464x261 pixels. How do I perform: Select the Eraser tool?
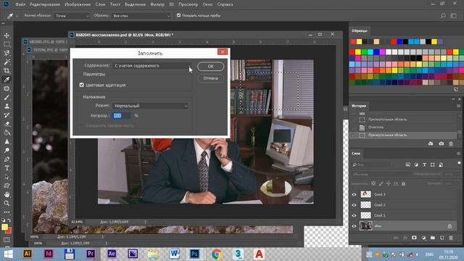(x=7, y=124)
